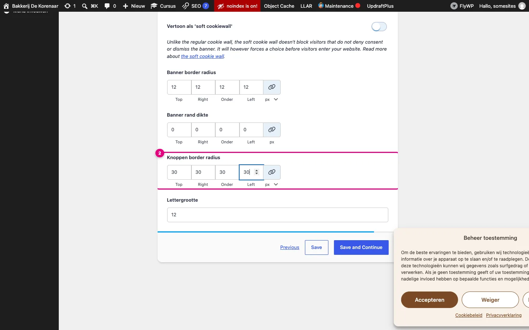Open the Object Cache menu
Viewport: 529px width, 330px height.
coord(279,6)
